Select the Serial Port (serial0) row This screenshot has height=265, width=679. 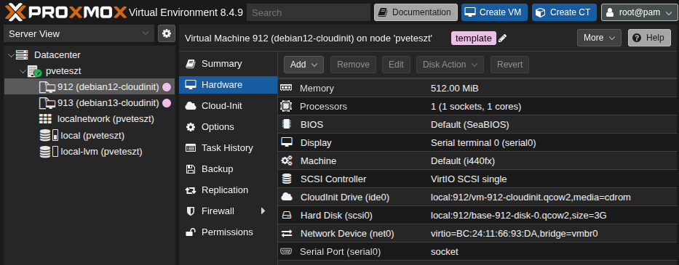click(x=478, y=252)
